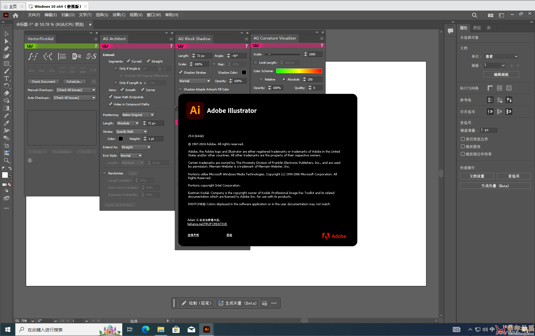Screen dimensions: 535x336
Task: Click the Check Document button
Action: tap(44, 81)
